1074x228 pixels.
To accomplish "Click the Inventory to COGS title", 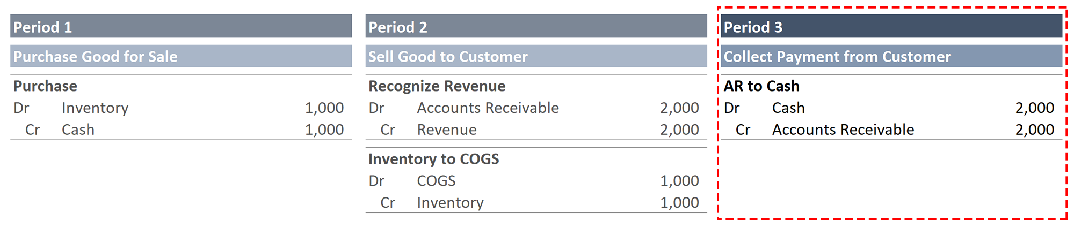I will [433, 159].
